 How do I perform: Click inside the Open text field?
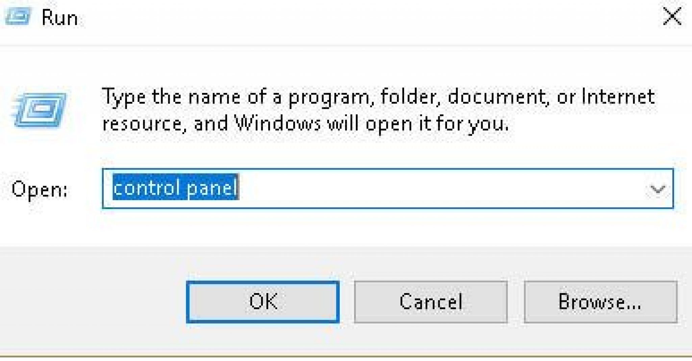[x=388, y=188]
